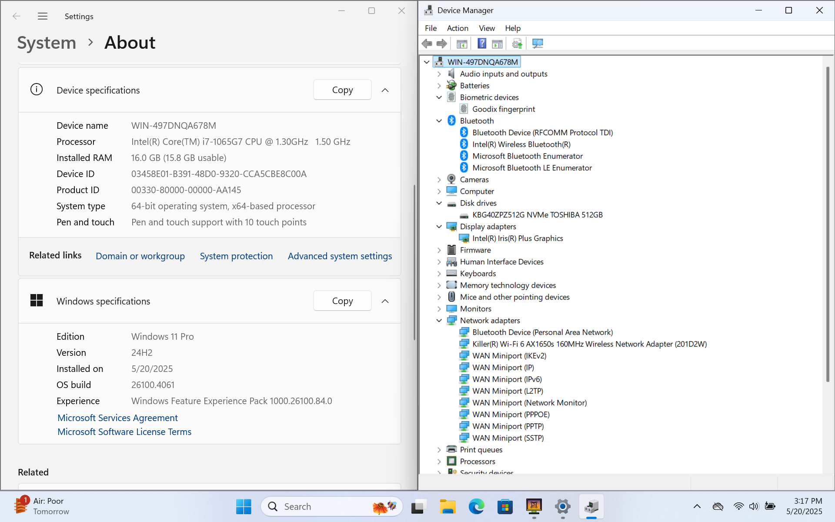Select Intel(R) Wireless Bluetooth(R) device
The width and height of the screenshot is (835, 522).
tap(521, 144)
